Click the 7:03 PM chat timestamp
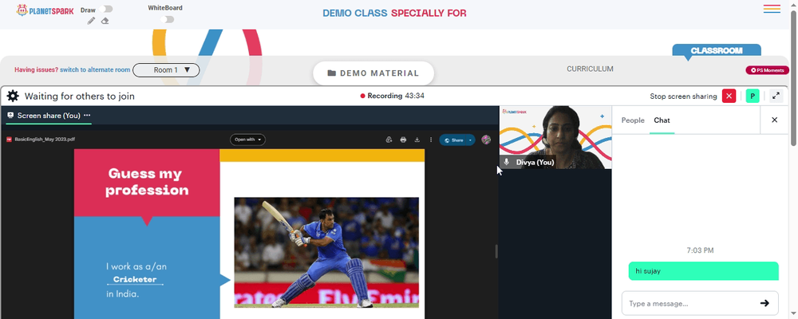The width and height of the screenshot is (798, 319). pyautogui.click(x=700, y=250)
